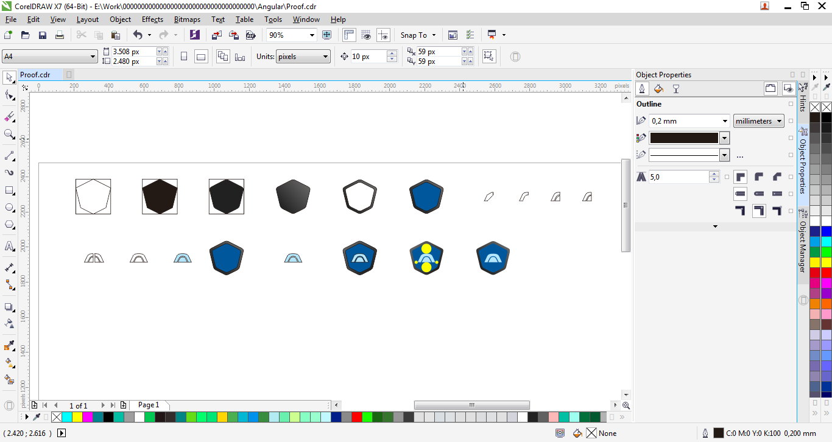Choose mitered corners for outline
Image resolution: width=832 pixels, height=442 pixels.
[x=740, y=177]
